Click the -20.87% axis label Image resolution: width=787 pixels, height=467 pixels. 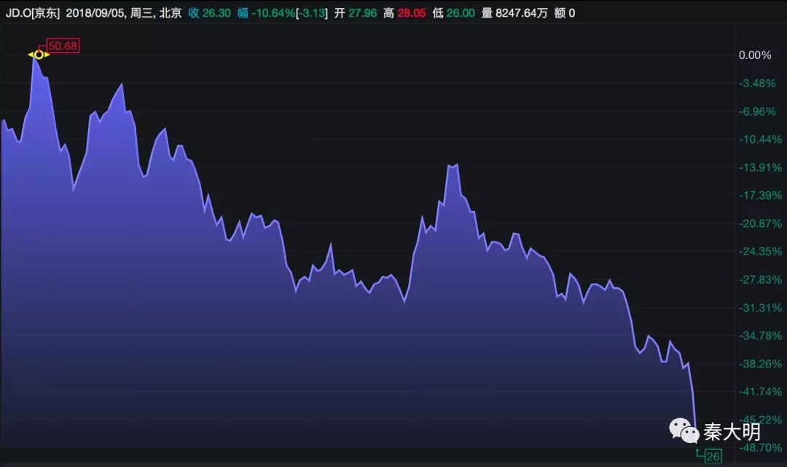point(760,223)
